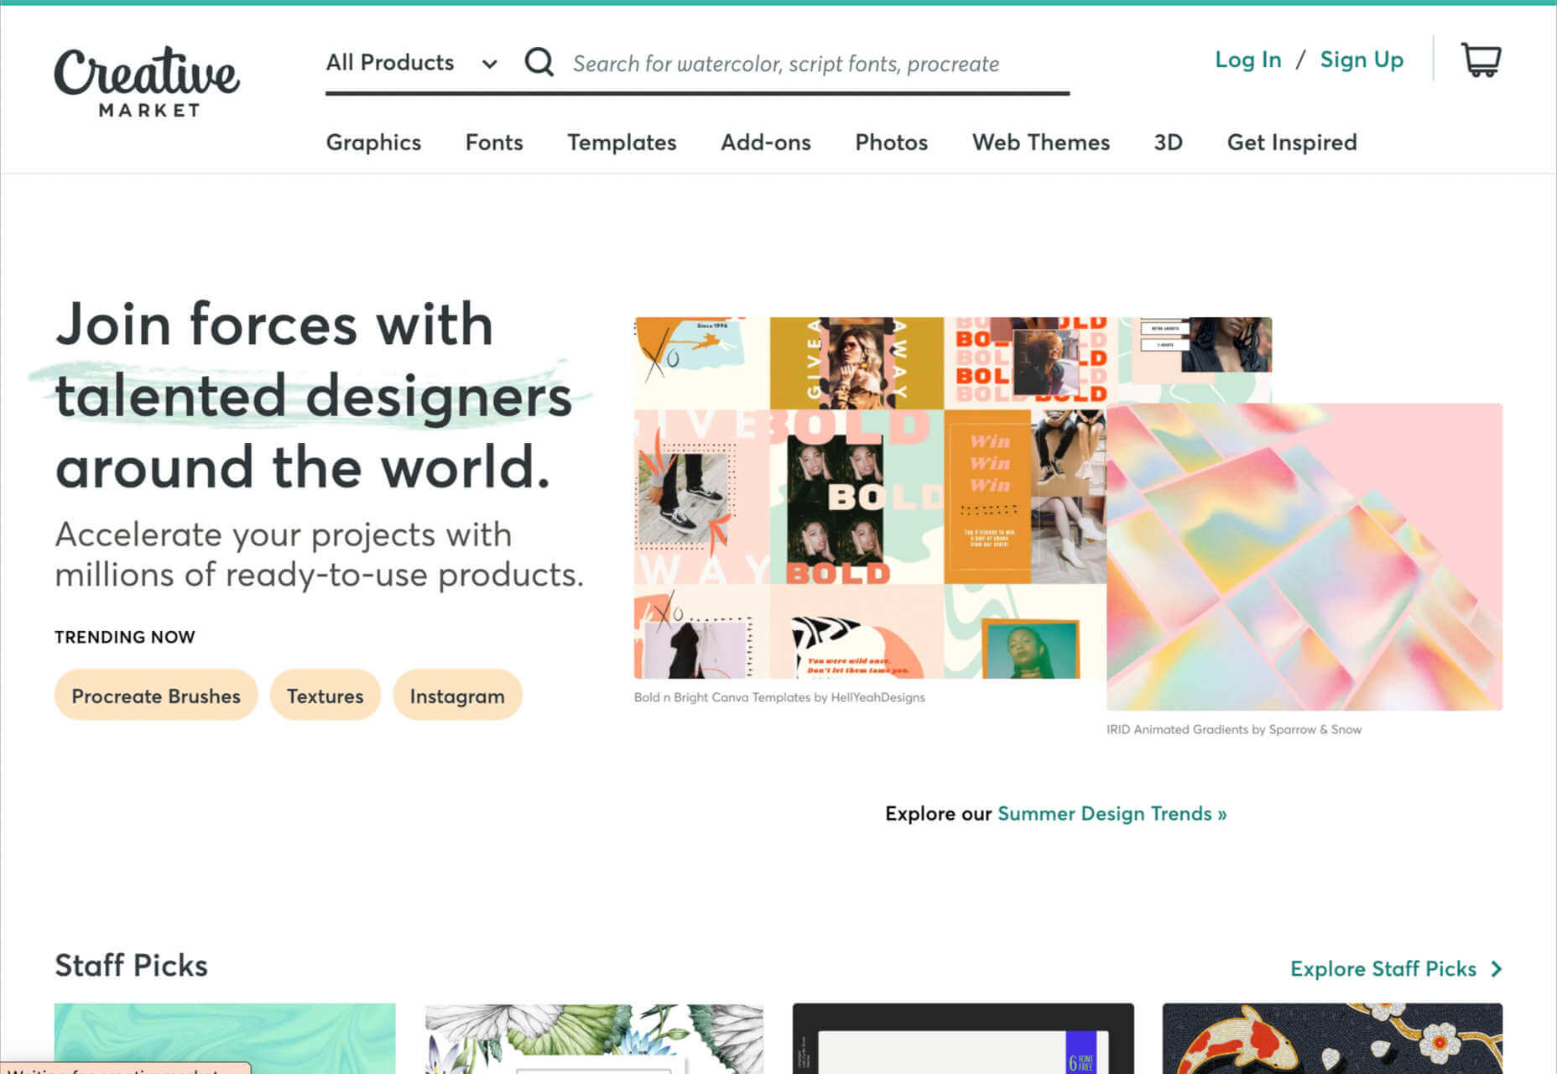Screen dimensions: 1557x1074
Task: Open the Graphics navigation menu
Action: click(372, 143)
